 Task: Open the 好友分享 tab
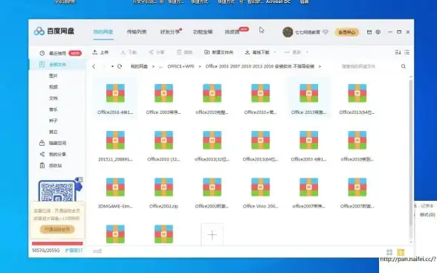click(x=170, y=32)
